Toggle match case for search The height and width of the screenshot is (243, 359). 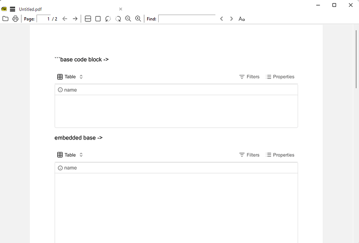pyautogui.click(x=241, y=19)
